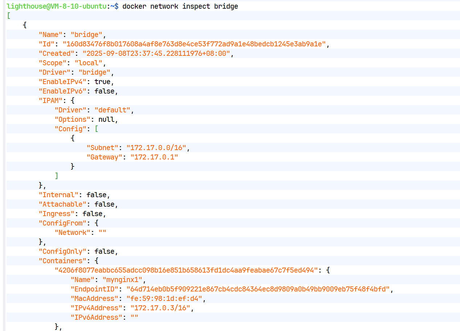Click the "EnableIPv4" key
This screenshot has width=460, height=331.
click(x=62, y=82)
